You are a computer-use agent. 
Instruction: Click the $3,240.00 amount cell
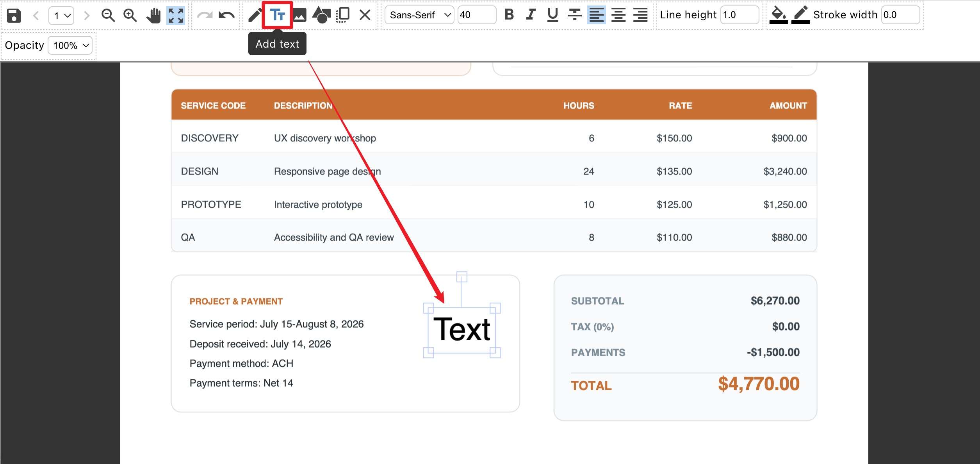click(785, 171)
